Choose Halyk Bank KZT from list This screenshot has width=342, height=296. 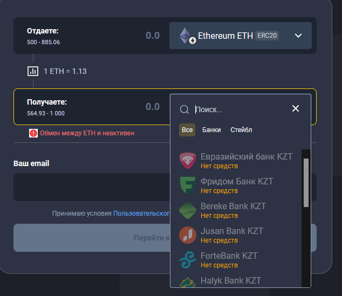coord(231,281)
